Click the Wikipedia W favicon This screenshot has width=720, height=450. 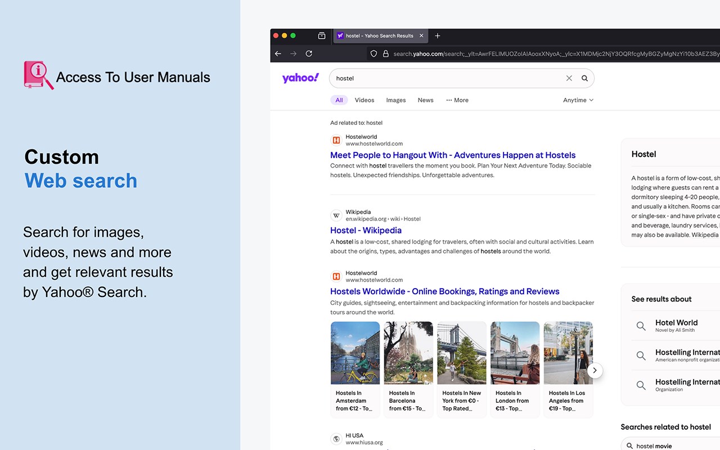(x=336, y=215)
